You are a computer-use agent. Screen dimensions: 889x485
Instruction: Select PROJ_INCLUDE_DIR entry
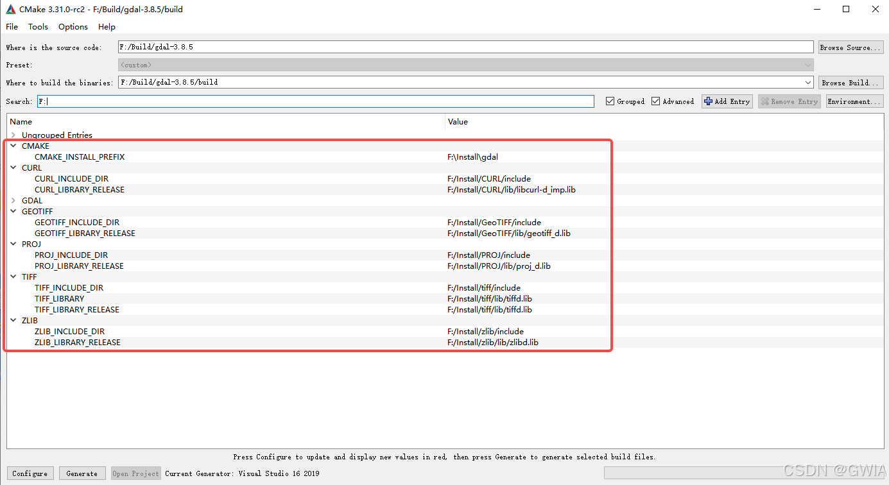[x=71, y=255]
